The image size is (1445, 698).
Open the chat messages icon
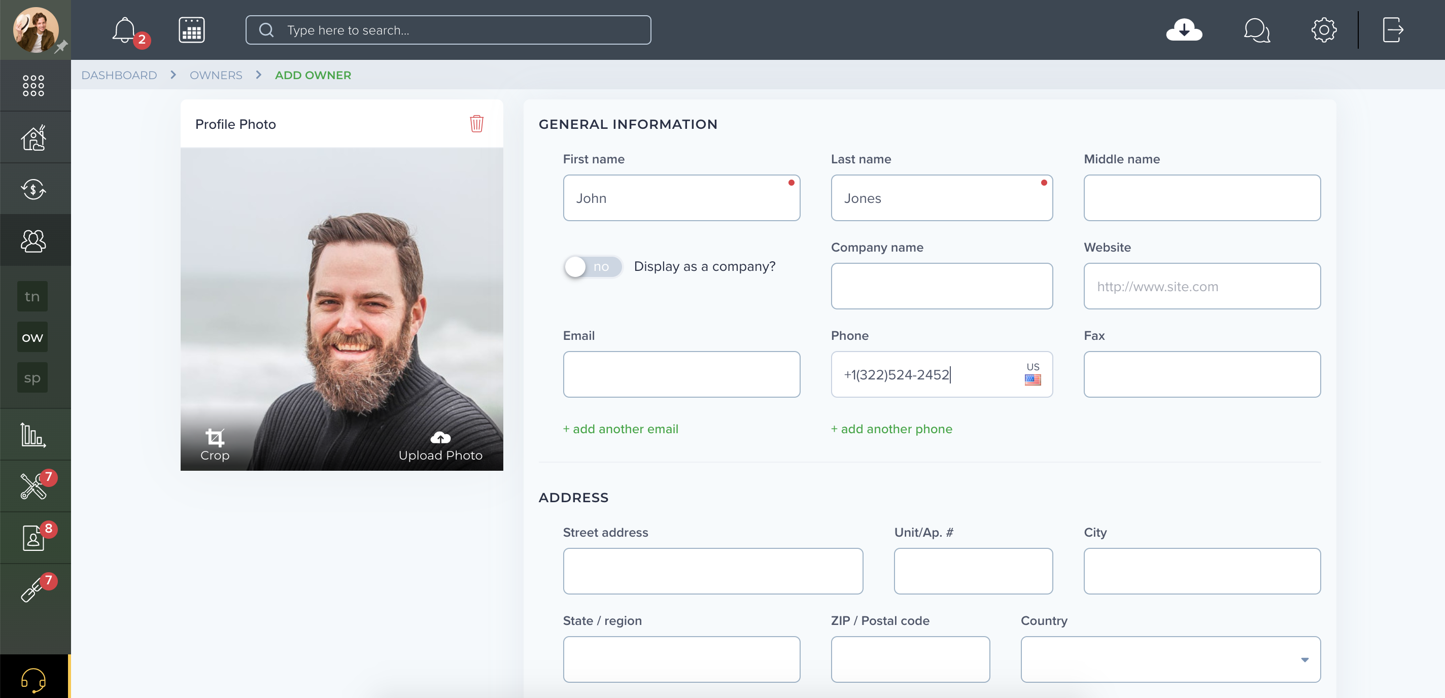pos(1257,30)
